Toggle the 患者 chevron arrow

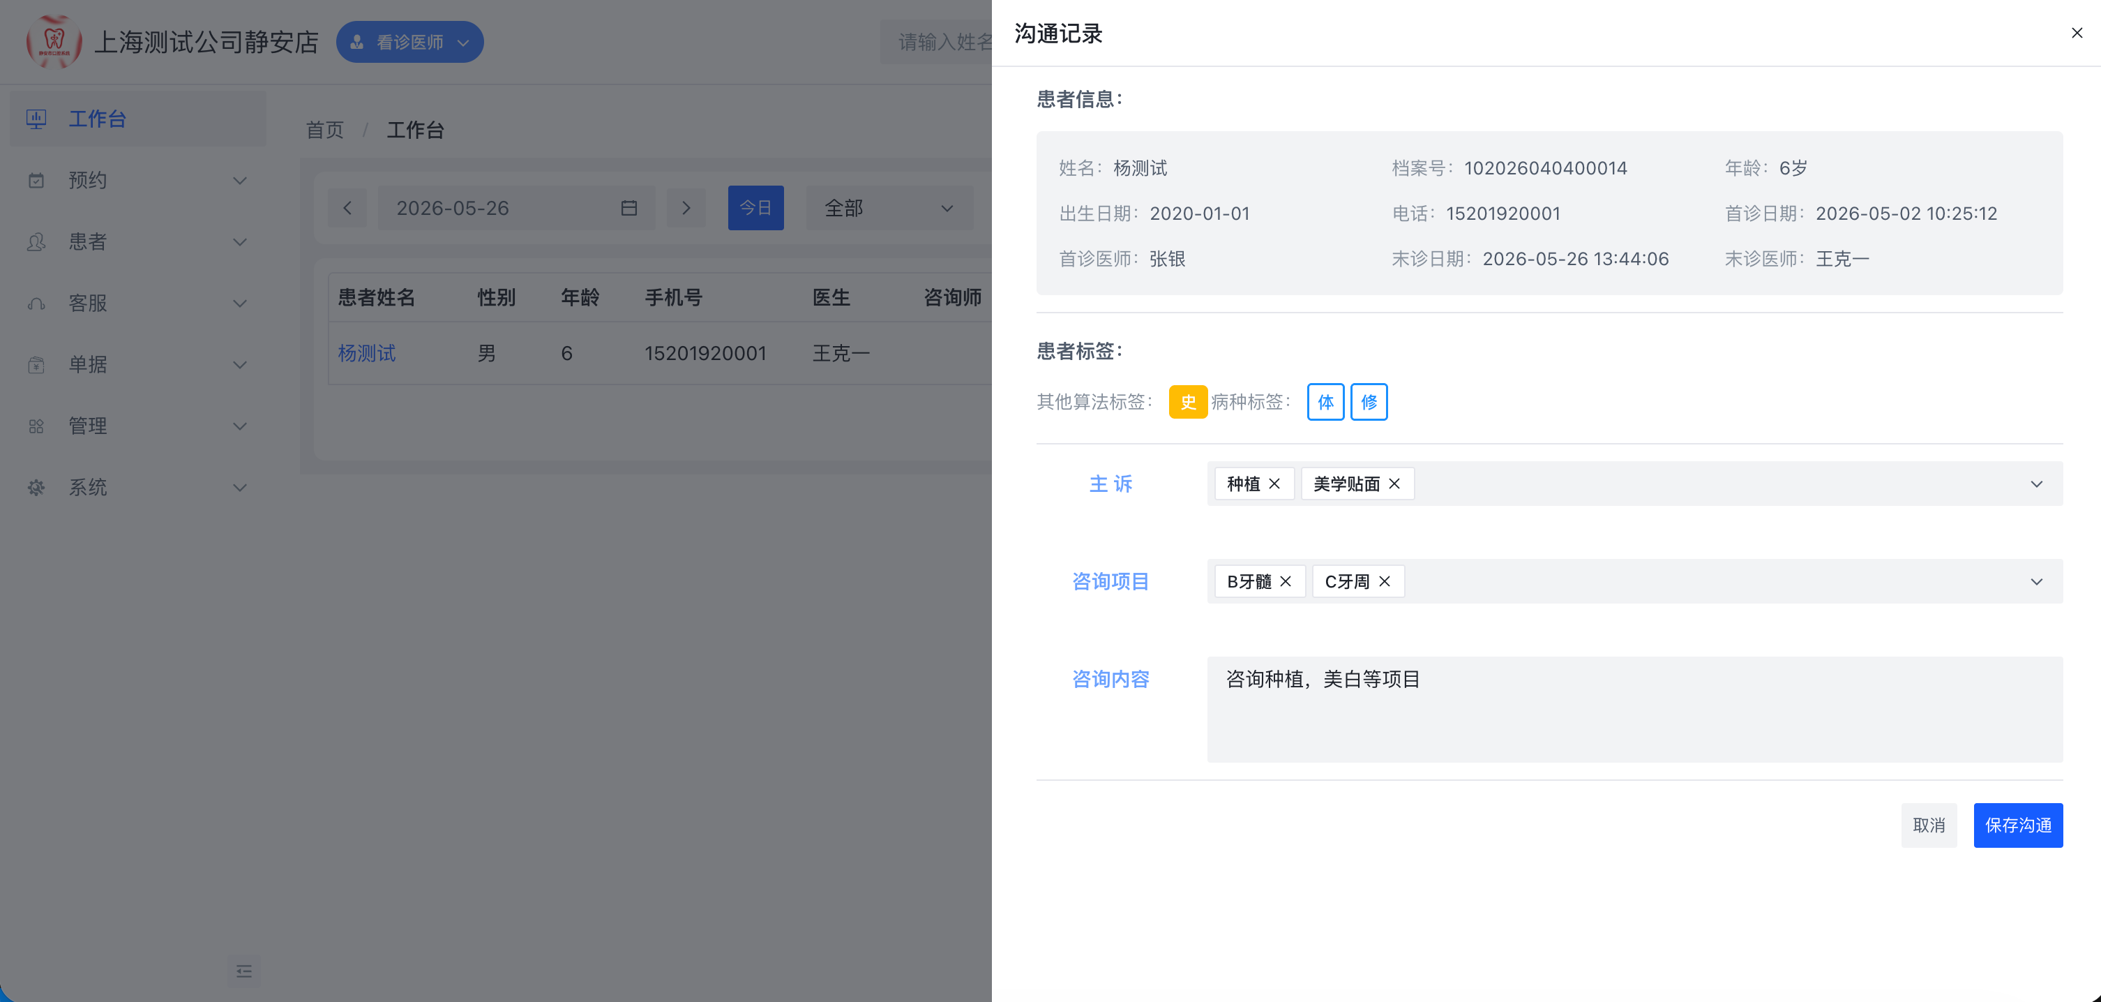click(240, 241)
